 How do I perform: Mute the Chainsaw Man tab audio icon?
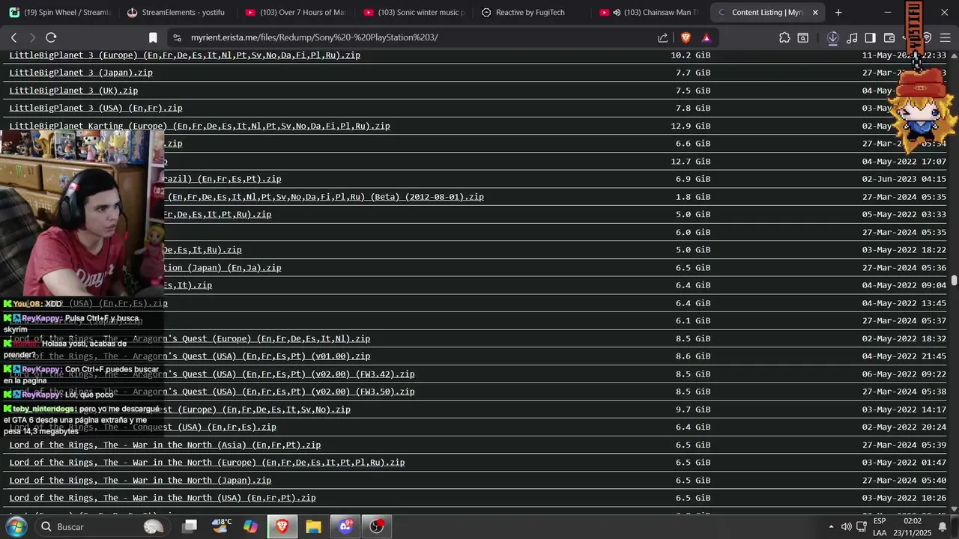pos(617,12)
